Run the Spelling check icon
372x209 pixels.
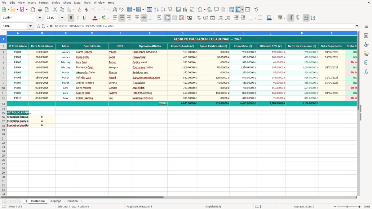tap(122, 10)
